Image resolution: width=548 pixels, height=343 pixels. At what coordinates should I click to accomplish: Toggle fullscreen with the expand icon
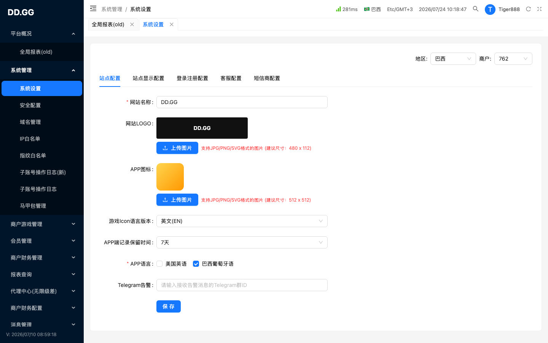539,9
